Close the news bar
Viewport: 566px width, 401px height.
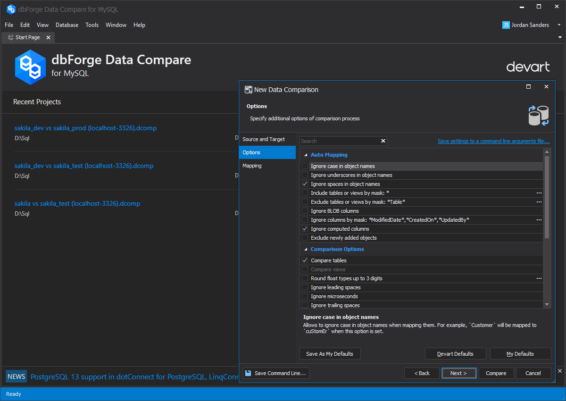(x=560, y=371)
